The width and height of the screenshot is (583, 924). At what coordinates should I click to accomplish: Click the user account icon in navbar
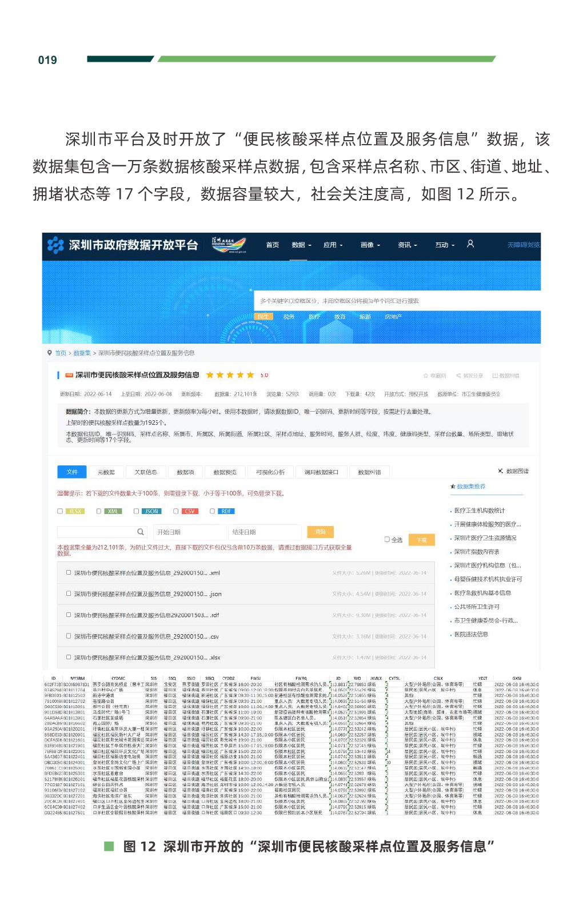coord(470,244)
